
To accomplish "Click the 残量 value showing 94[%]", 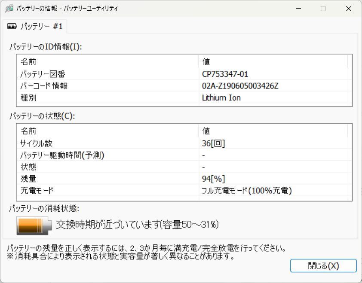I will [213, 179].
